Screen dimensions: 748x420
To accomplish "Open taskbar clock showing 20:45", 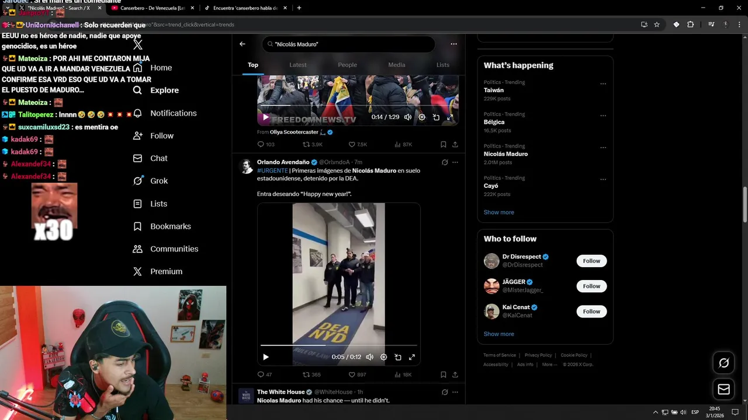I will point(715,412).
